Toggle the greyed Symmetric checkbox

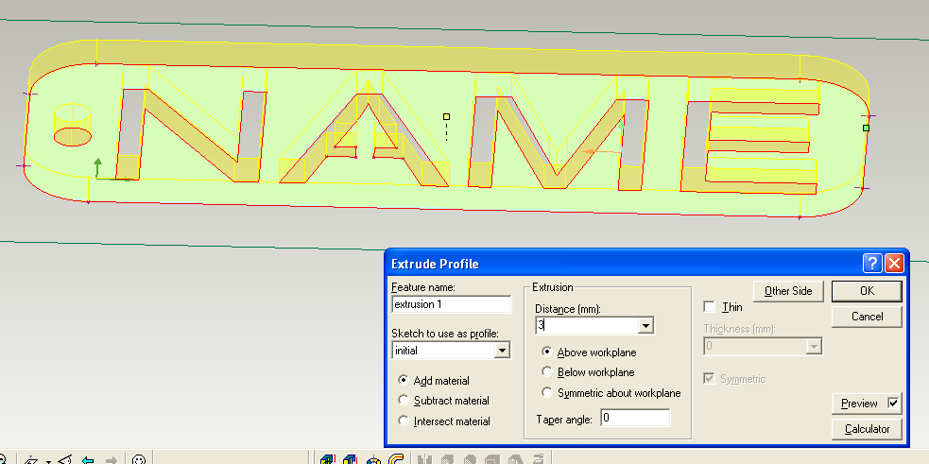[709, 379]
